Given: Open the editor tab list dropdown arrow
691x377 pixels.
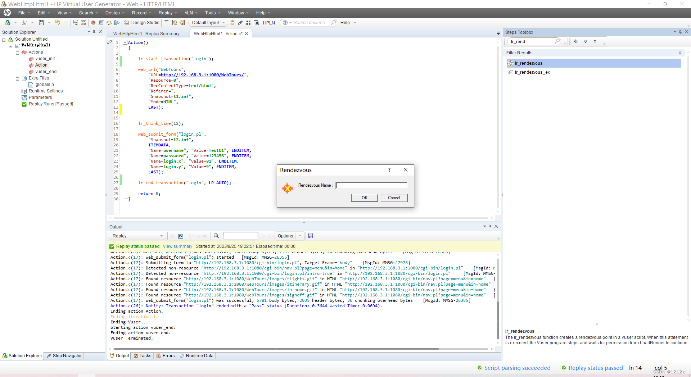Looking at the screenshot, I should click(498, 33).
